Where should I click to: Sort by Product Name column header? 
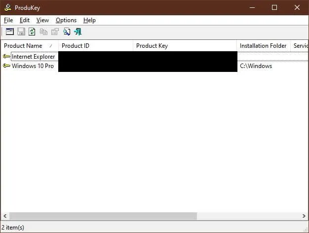pyautogui.click(x=30, y=46)
